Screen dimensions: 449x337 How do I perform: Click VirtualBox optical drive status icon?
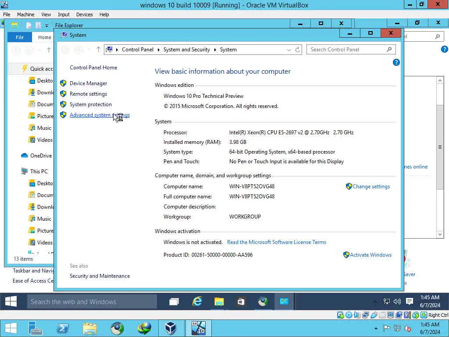(x=349, y=315)
